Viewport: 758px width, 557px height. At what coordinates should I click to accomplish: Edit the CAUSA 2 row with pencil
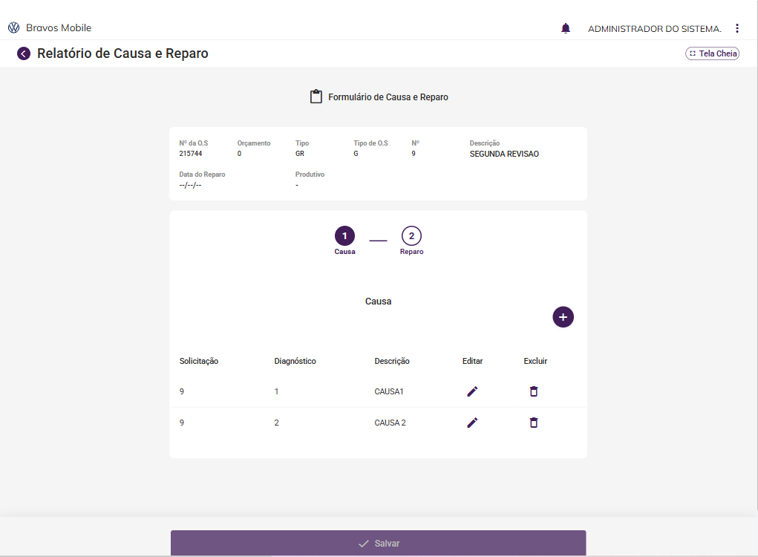point(472,423)
